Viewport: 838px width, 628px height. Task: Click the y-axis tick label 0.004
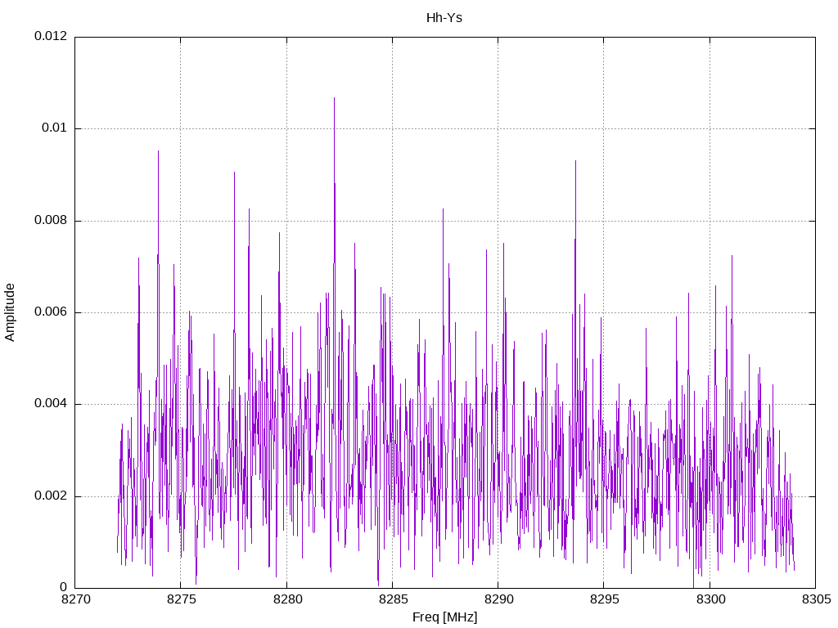51,404
